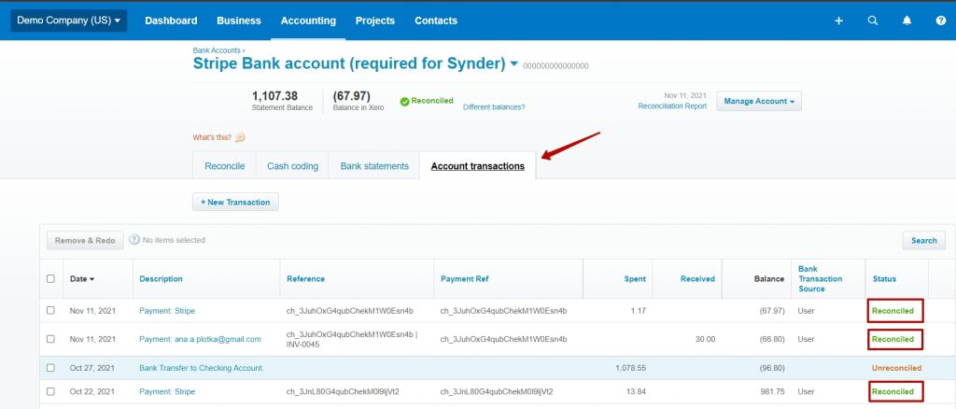The width and height of the screenshot is (956, 409).
Task: Click the Search button above the table
Action: tap(923, 240)
